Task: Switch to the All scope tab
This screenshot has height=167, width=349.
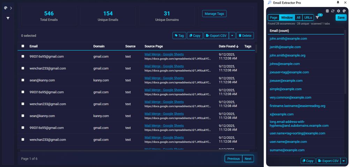Action: (298, 17)
